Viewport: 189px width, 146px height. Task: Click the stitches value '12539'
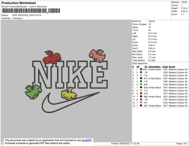coord(184,2)
